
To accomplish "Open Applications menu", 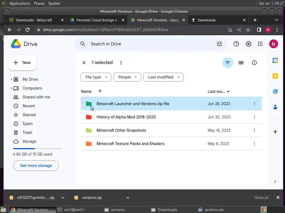I will tap(20, 3).
